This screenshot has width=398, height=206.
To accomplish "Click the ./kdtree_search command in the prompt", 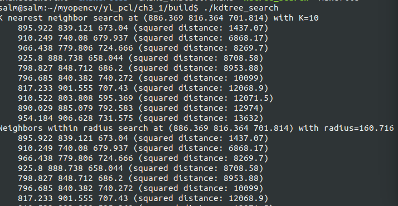I will pos(241,8).
